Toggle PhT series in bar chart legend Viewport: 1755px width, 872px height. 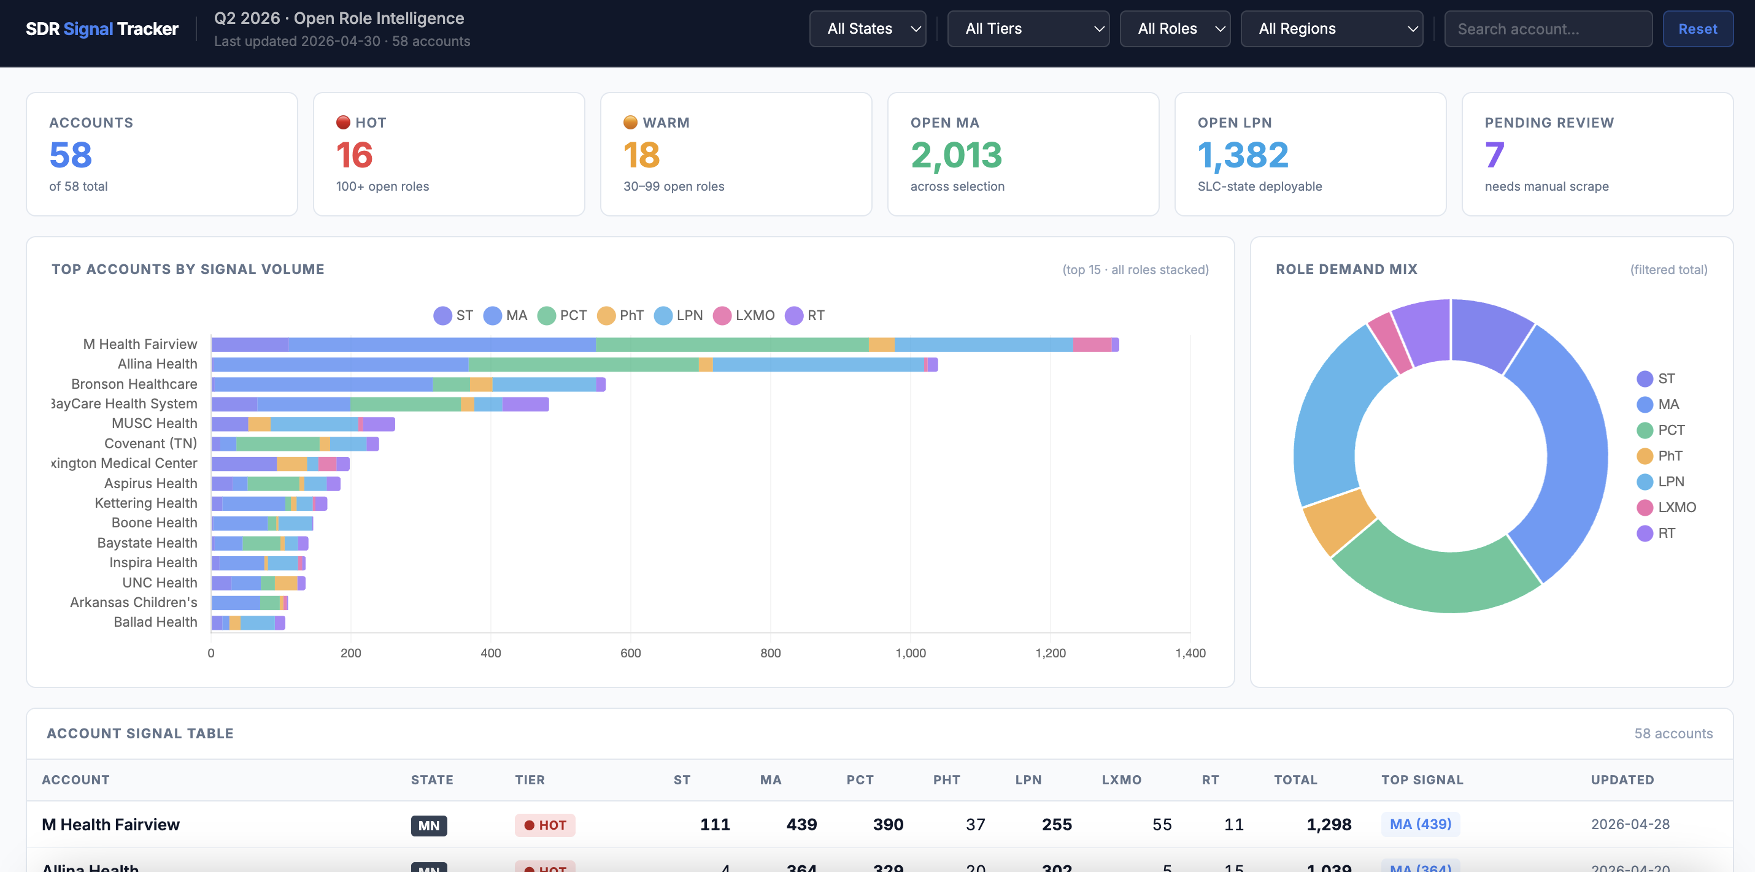pos(620,315)
